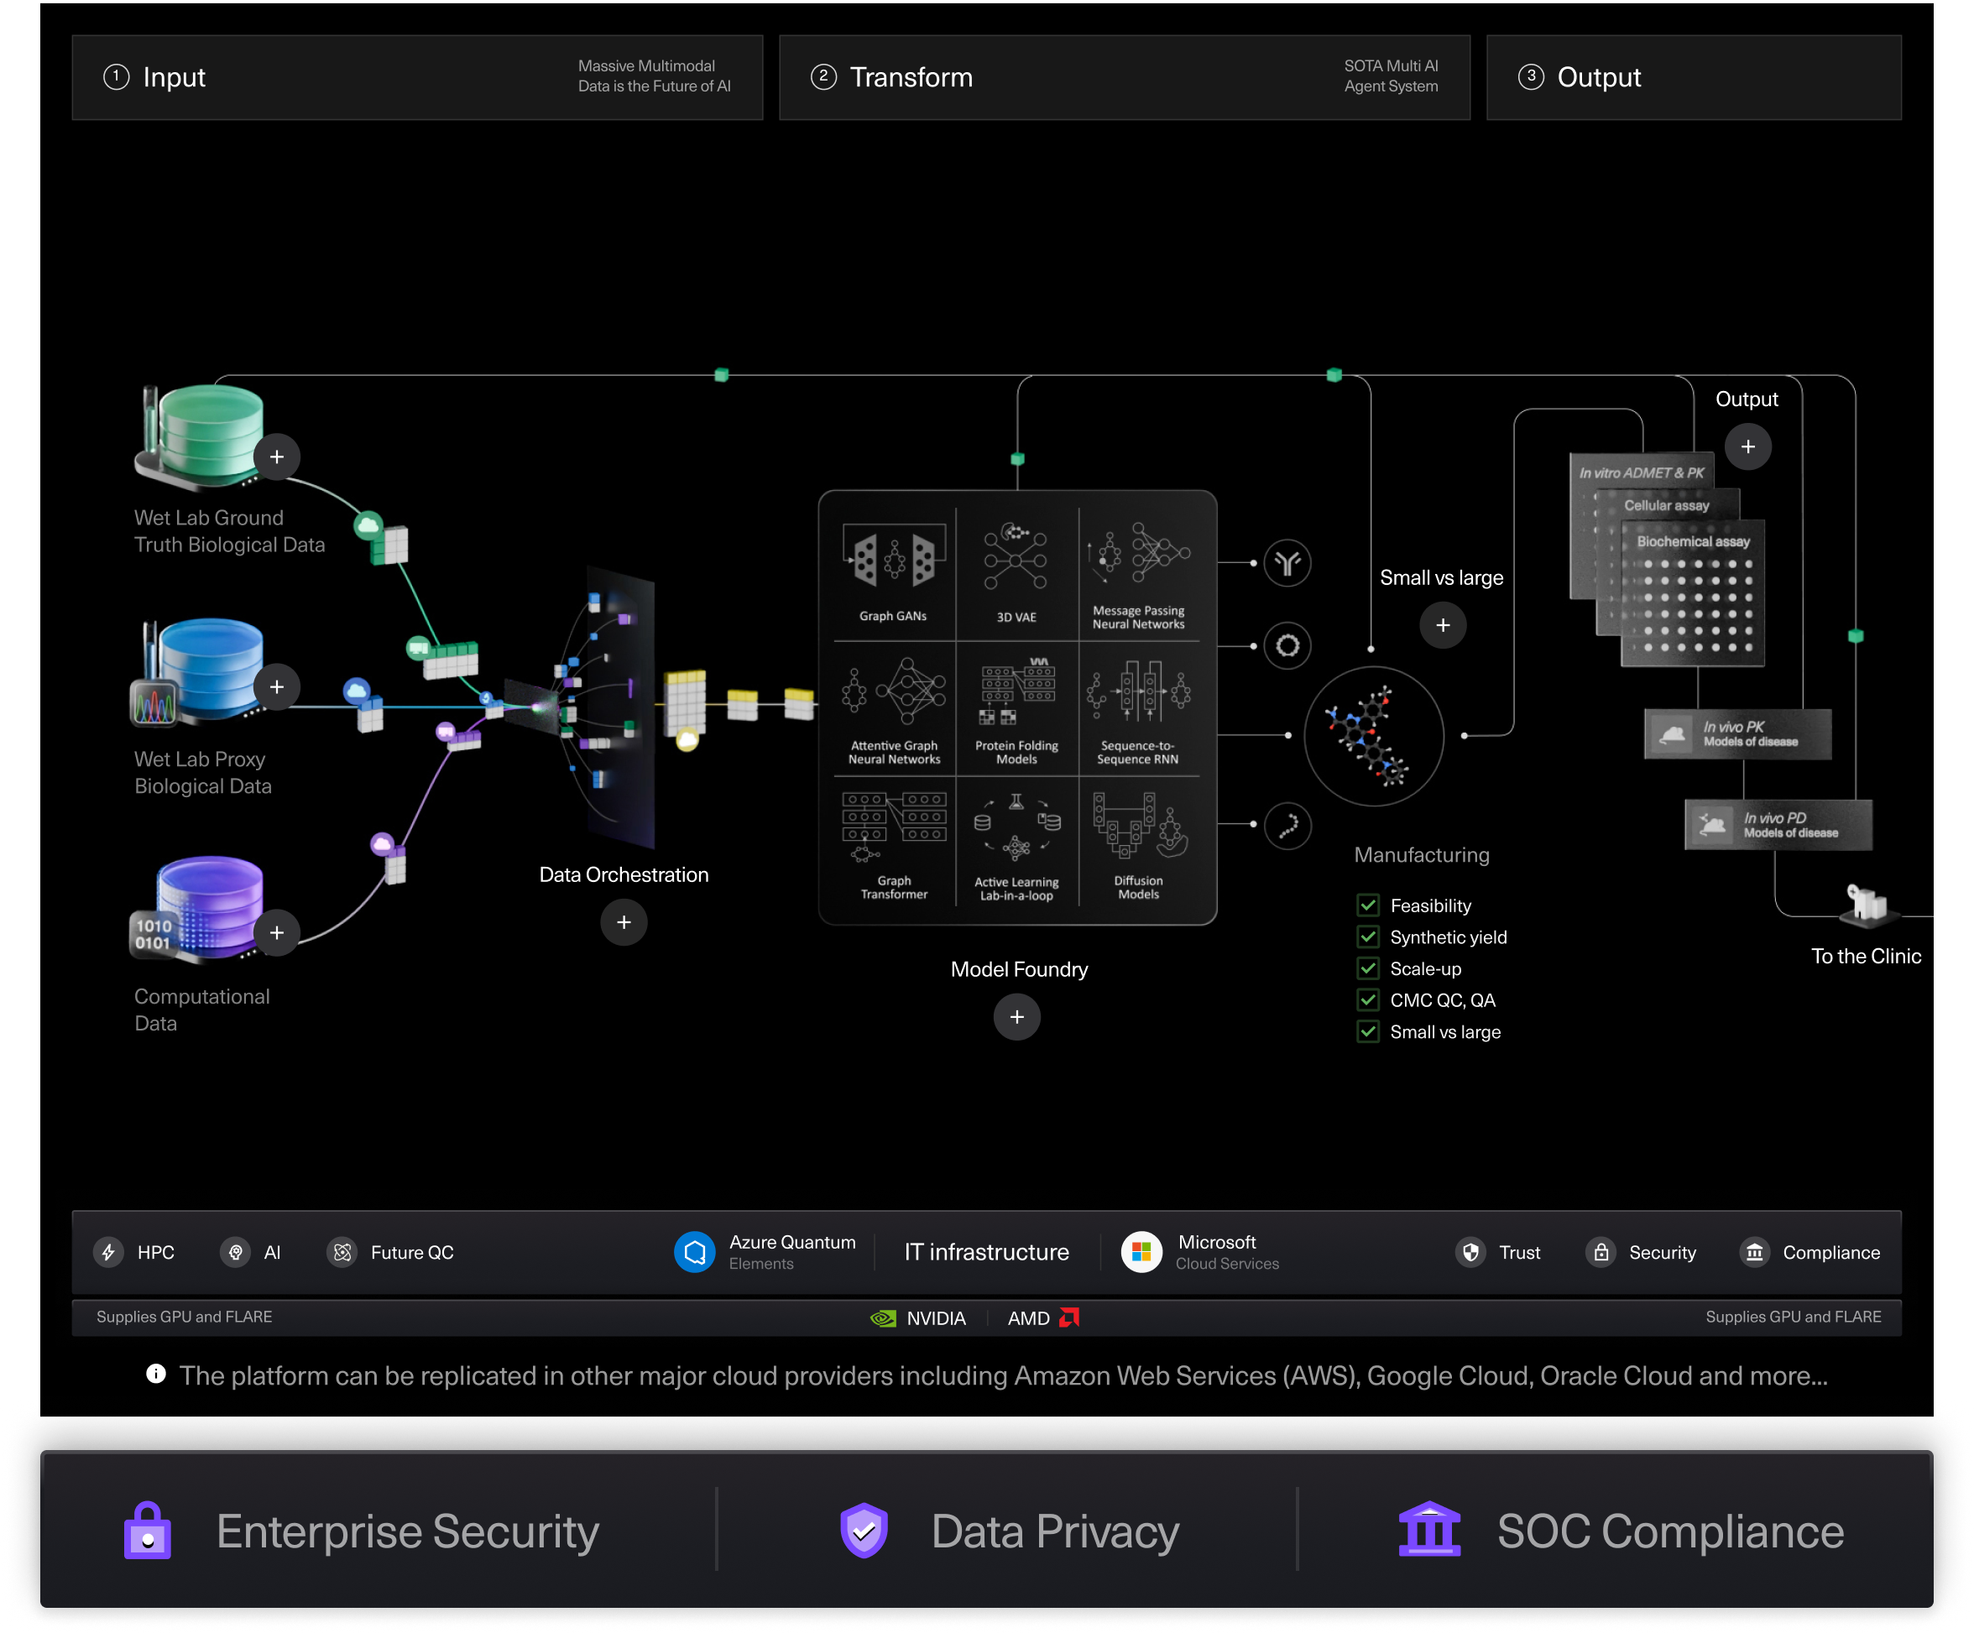Click the ring molecule circle icon
The width and height of the screenshot is (1974, 1633).
coord(1287,646)
